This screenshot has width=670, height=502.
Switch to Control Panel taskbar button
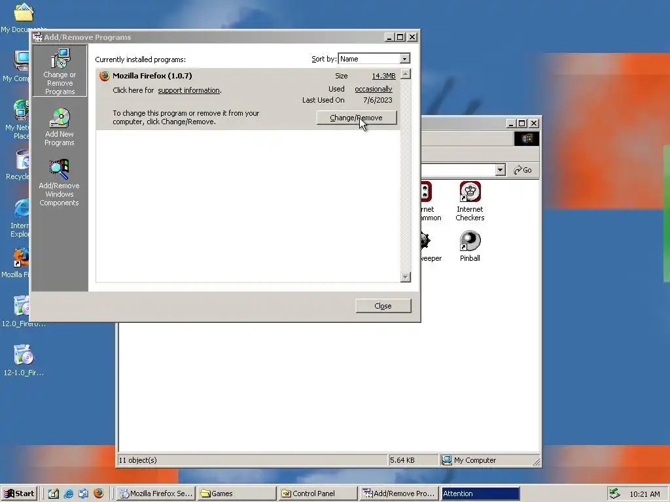tap(318, 494)
